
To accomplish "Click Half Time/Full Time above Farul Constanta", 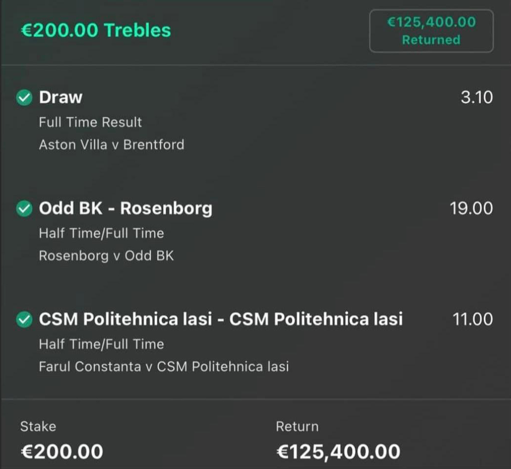I will [x=101, y=344].
